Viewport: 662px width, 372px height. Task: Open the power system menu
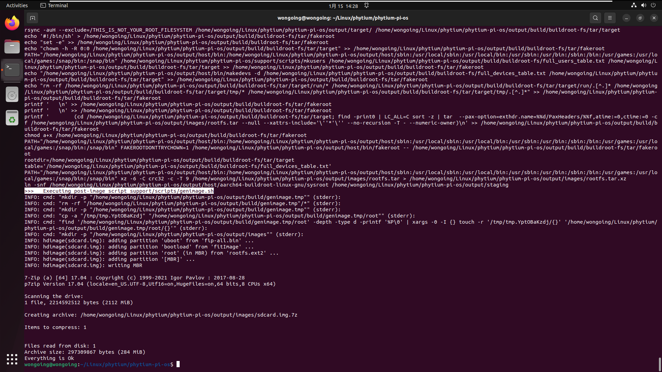[653, 6]
